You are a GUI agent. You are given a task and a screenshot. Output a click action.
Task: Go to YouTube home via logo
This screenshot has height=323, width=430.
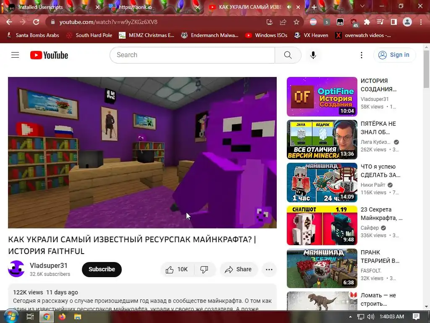(49, 55)
